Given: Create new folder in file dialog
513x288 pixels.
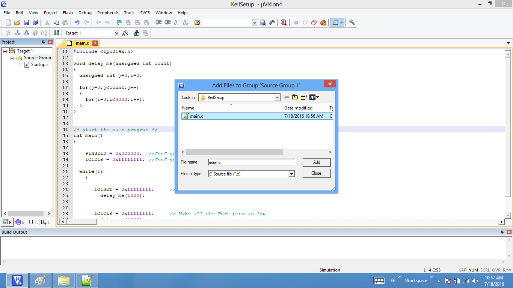Looking at the screenshot, I should 304,97.
